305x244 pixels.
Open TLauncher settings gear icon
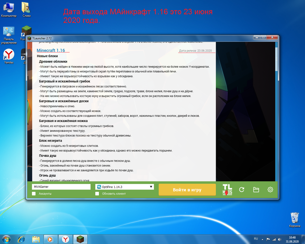(x=270, y=190)
